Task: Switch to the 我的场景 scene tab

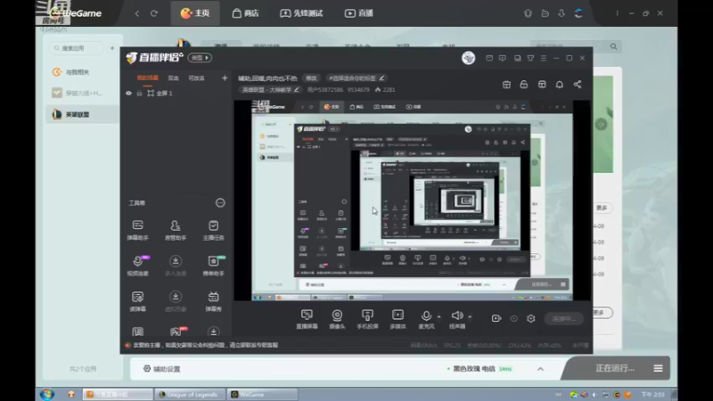Action: (x=148, y=78)
